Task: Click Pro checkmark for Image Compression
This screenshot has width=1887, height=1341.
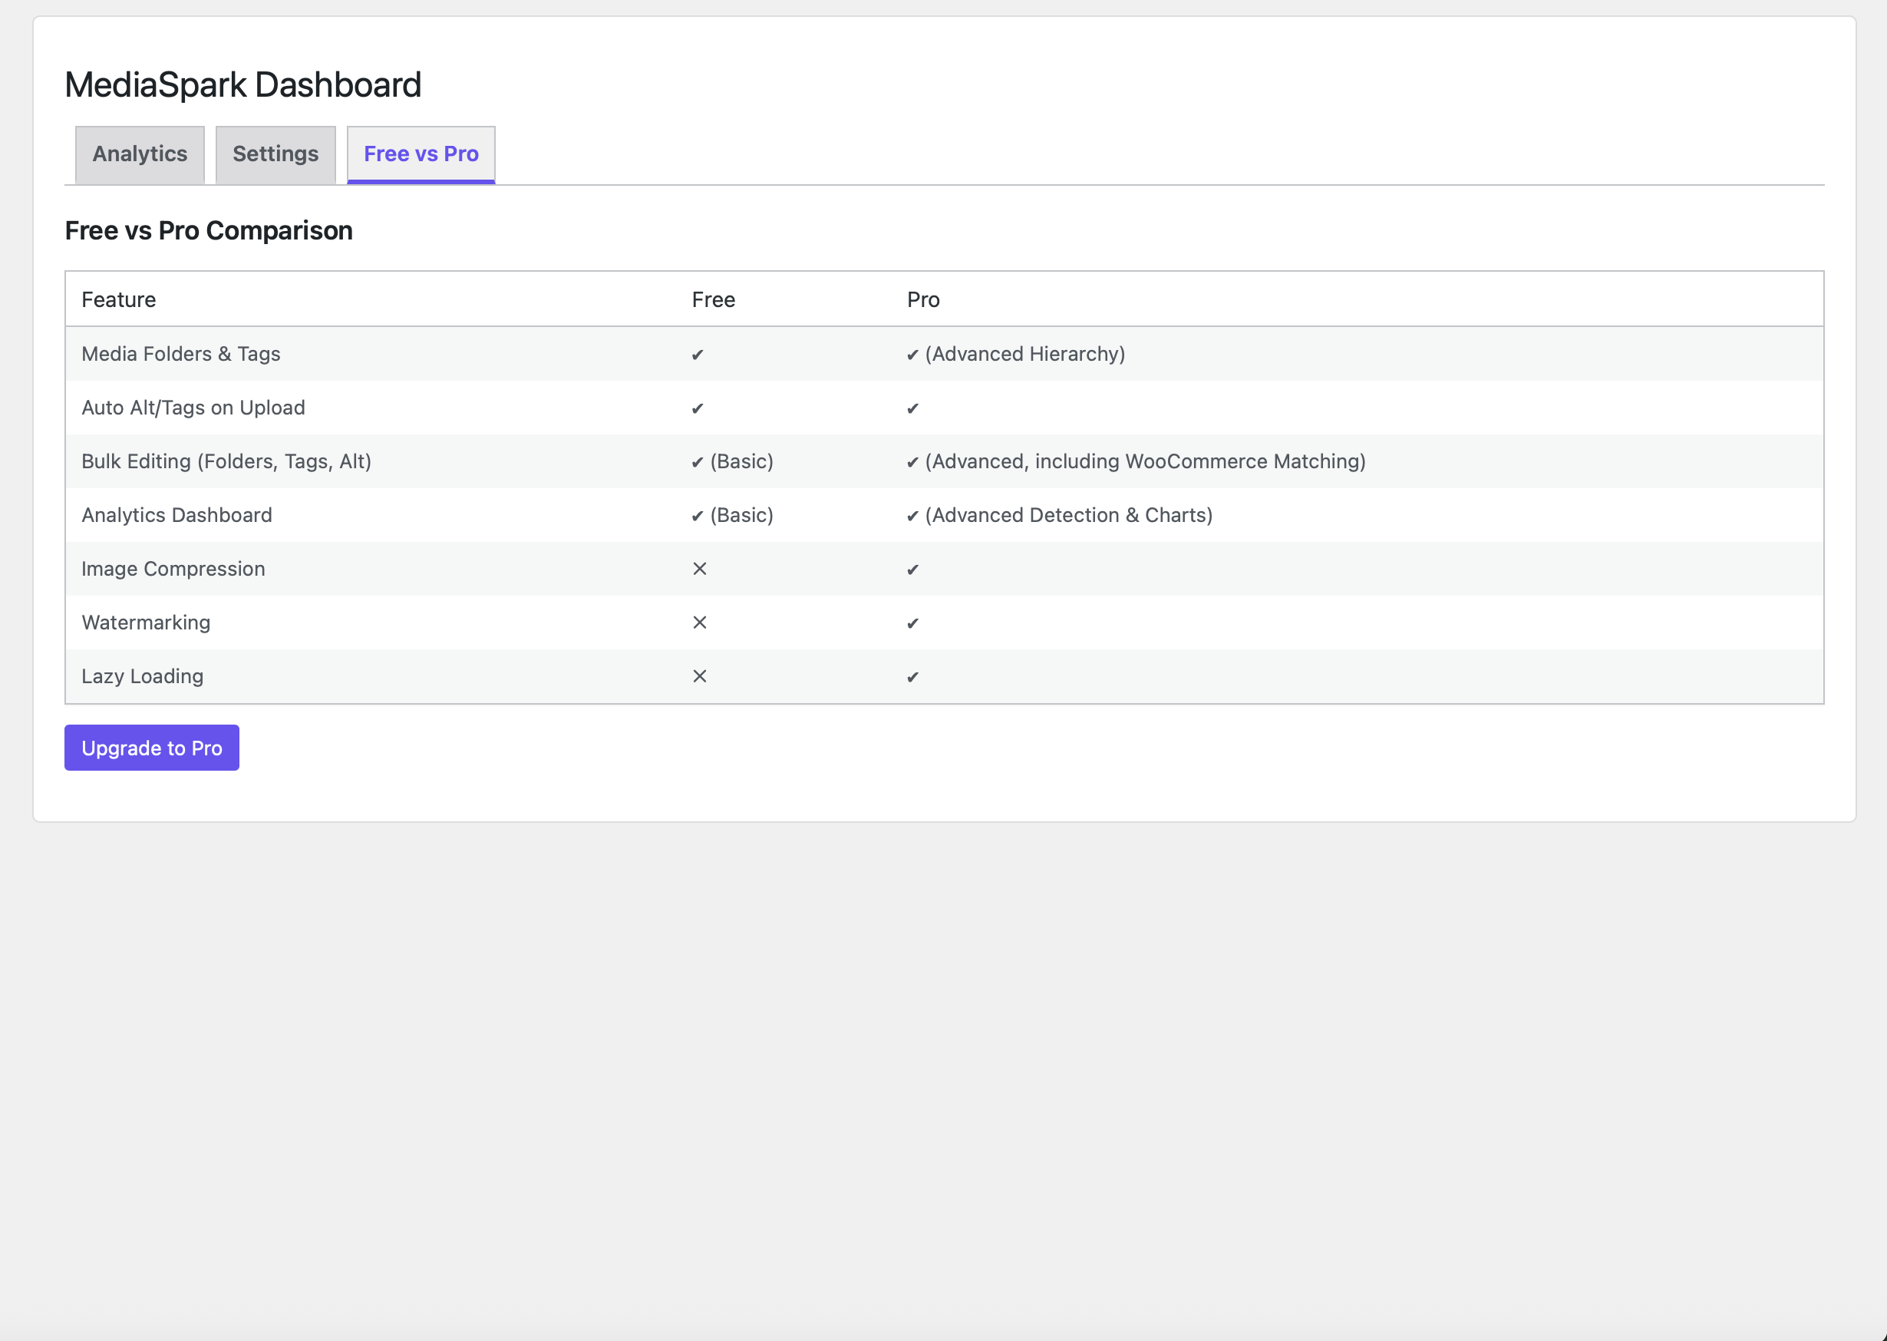Action: 912,570
